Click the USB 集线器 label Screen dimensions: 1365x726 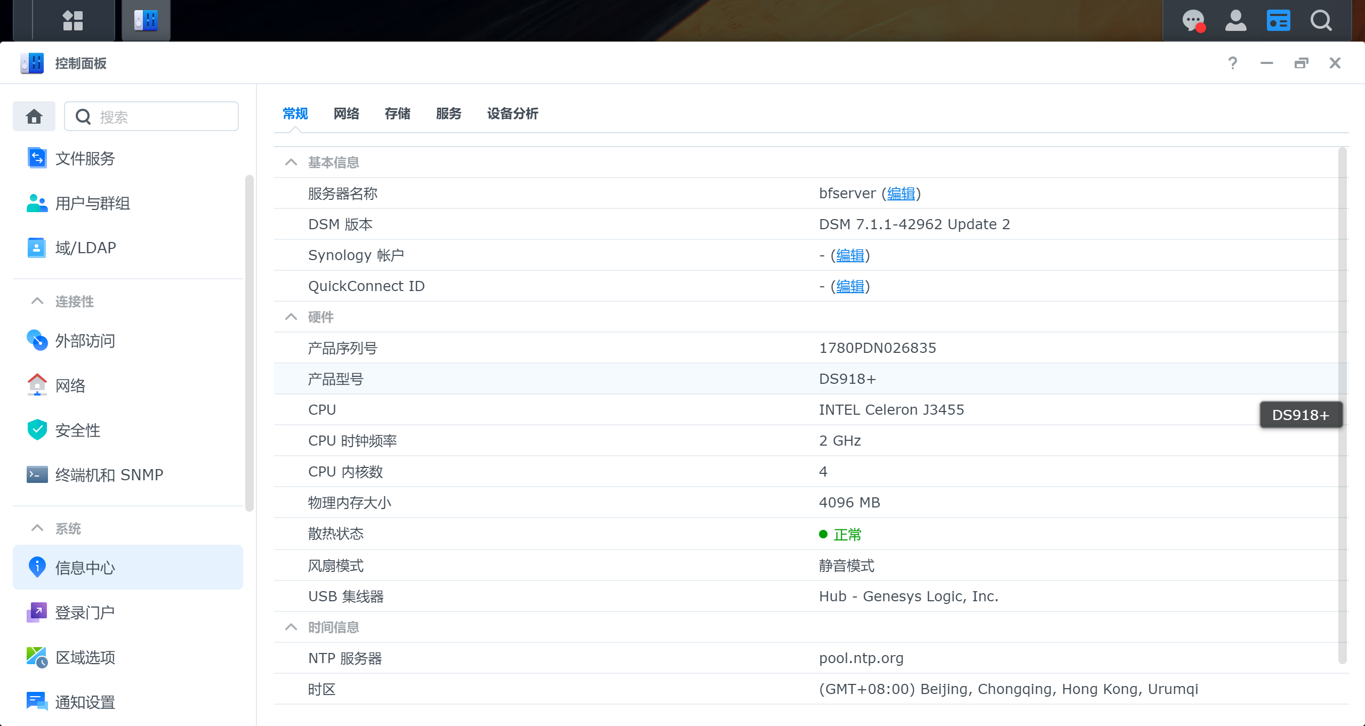click(346, 596)
